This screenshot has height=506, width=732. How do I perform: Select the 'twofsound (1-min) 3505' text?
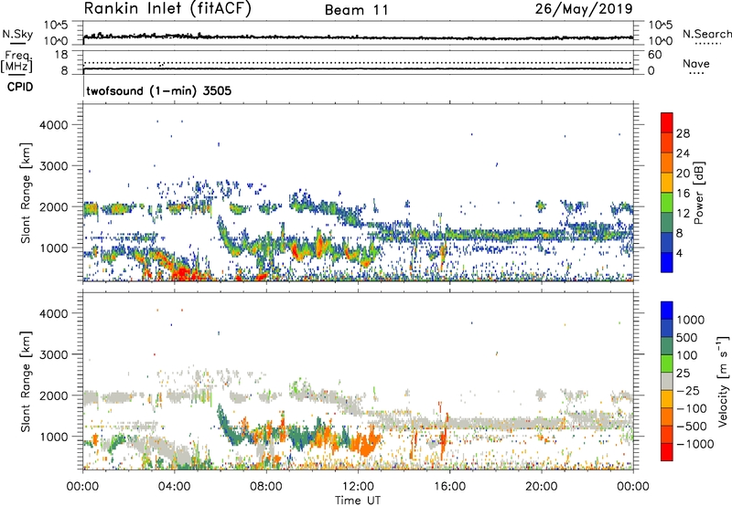pyautogui.click(x=158, y=90)
